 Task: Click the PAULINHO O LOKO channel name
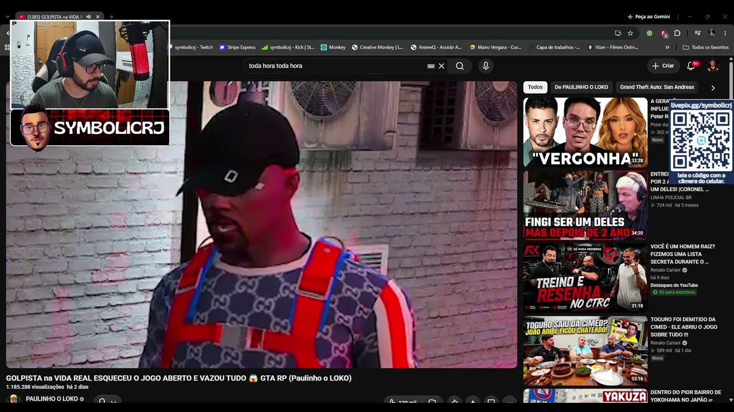click(52, 399)
